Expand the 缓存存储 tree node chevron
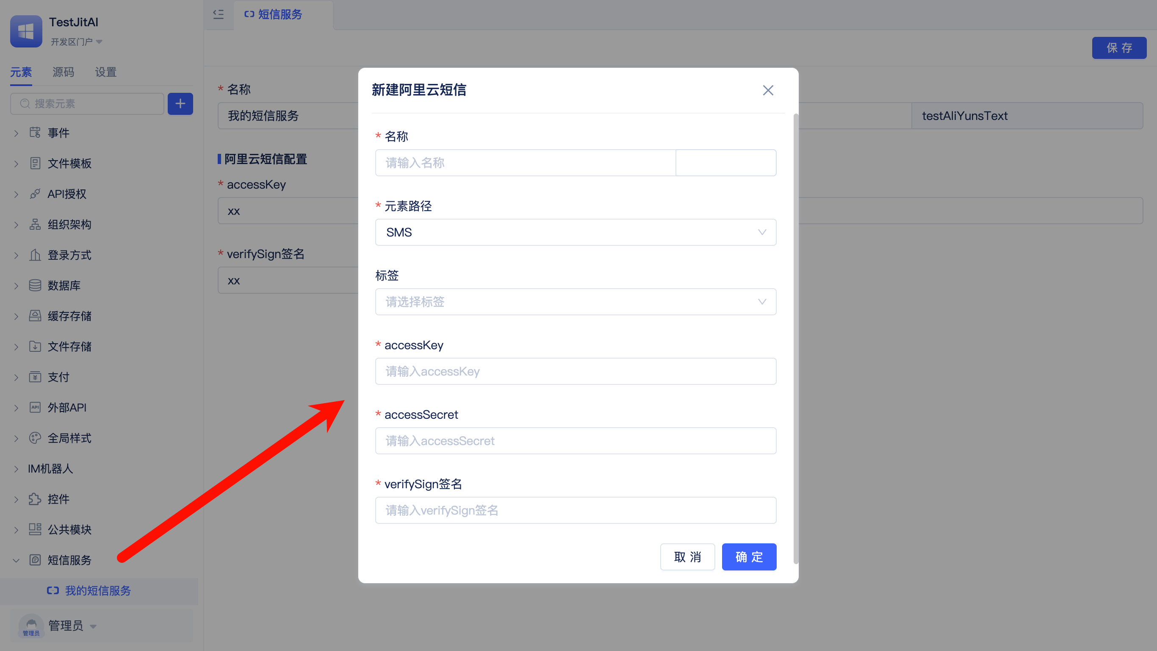The height and width of the screenshot is (651, 1157). pos(16,317)
